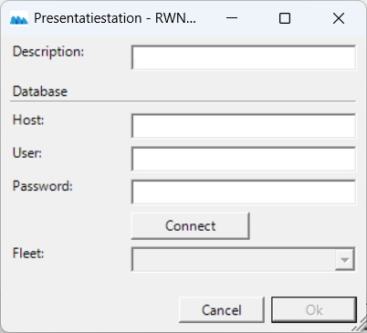Cancel the dialog
This screenshot has height=333, width=367.
tap(222, 310)
